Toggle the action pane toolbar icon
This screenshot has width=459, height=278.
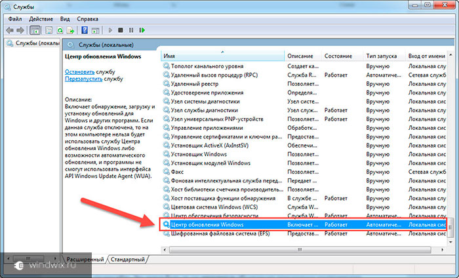(x=96, y=30)
